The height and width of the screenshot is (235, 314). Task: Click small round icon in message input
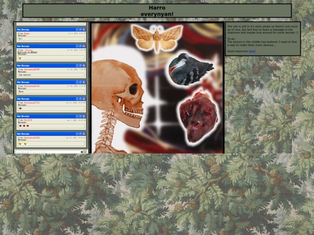coord(82,152)
